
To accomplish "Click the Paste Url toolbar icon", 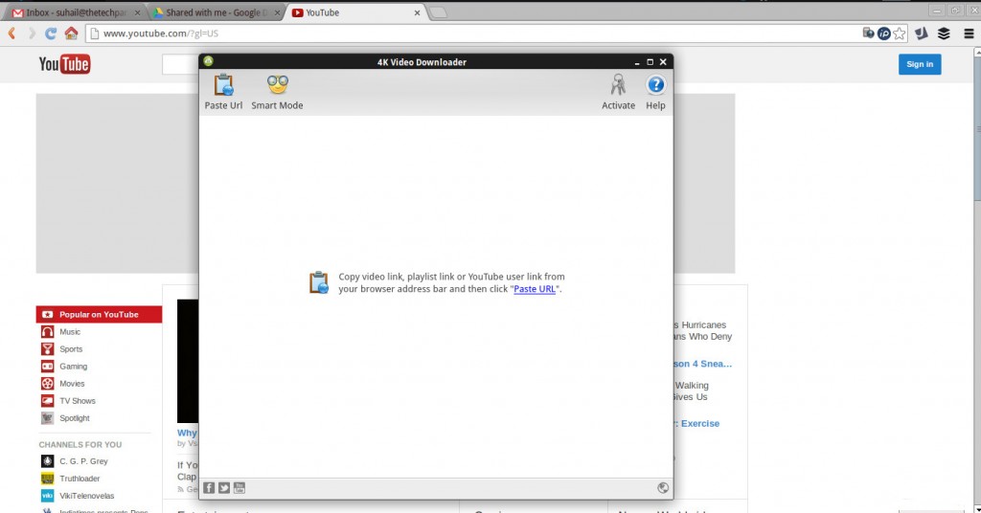I will tap(223, 92).
